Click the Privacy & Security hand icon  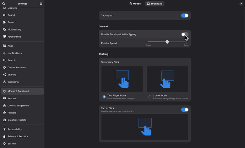(x=4, y=136)
